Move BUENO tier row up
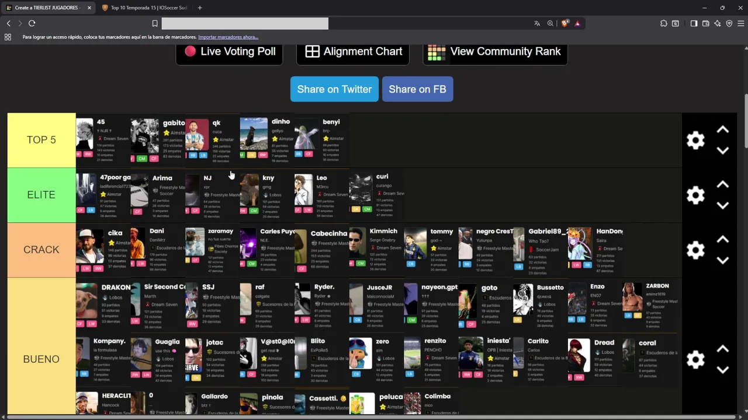748x420 pixels. (723, 349)
